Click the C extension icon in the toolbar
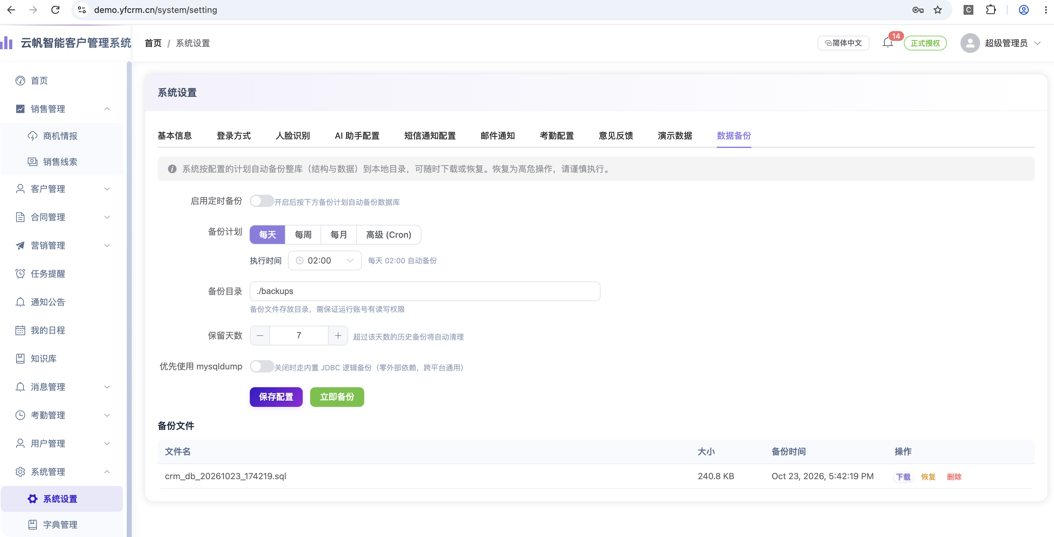 click(x=968, y=10)
